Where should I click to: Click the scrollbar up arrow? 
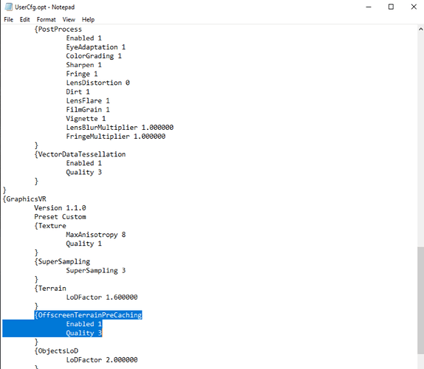pos(421,29)
